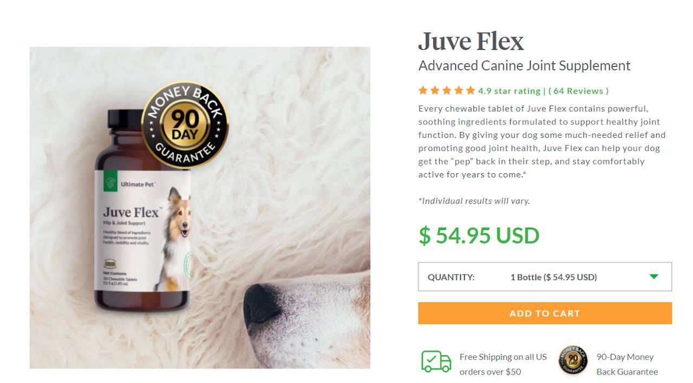Click the dog nose in product photo
The image size is (693, 383).
[x=263, y=306]
